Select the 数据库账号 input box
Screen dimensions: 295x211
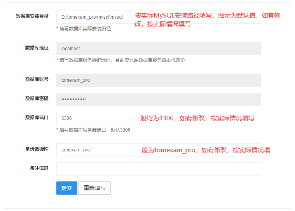coord(159,80)
